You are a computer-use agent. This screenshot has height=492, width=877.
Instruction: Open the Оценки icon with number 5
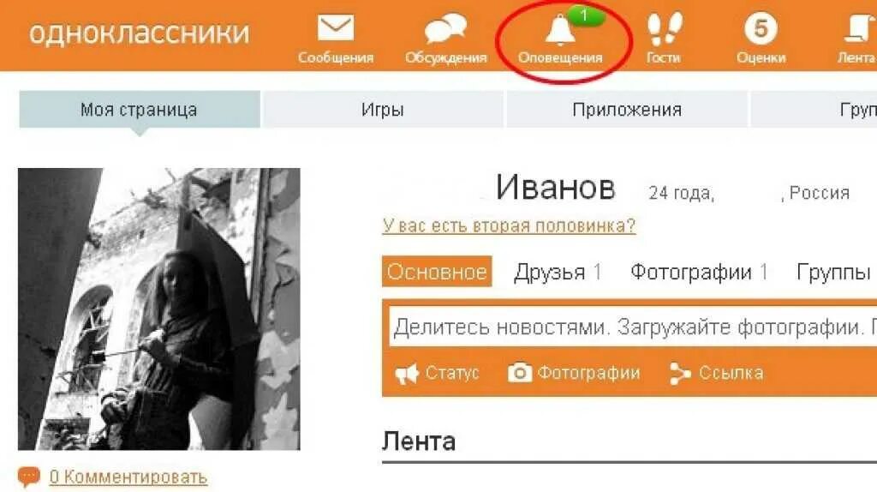(761, 28)
